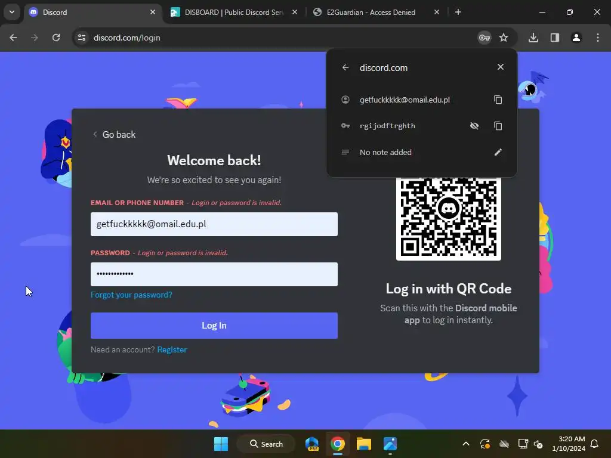This screenshot has width=611, height=458.
Task: Navigate forward in browser
Action: pyautogui.click(x=35, y=38)
